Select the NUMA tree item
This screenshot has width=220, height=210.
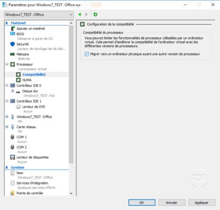coord(27,80)
